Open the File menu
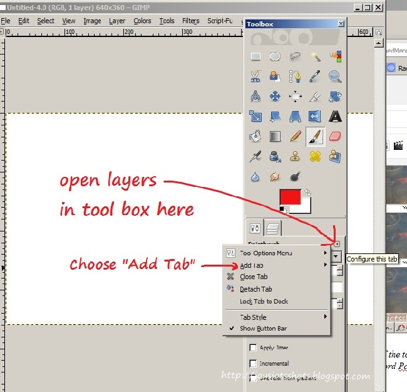The image size is (407, 392). 5,21
